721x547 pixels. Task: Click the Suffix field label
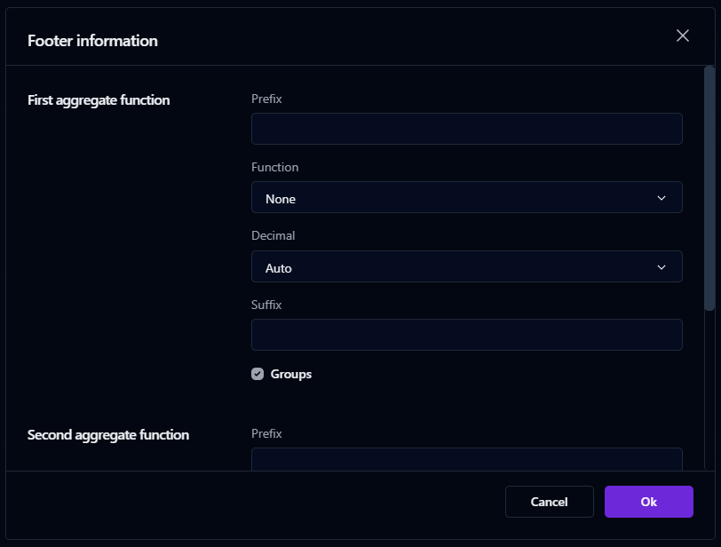pyautogui.click(x=266, y=305)
